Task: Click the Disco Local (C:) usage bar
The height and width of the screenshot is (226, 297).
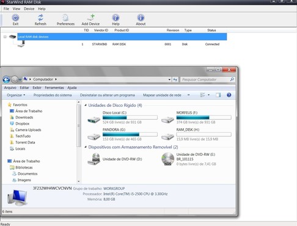Action: (x=130, y=117)
